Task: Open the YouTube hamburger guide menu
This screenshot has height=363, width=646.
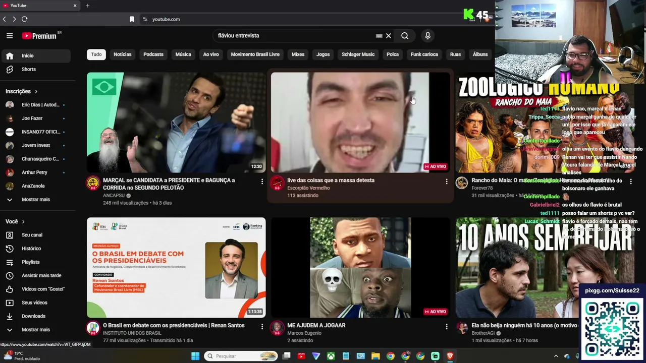Action: pyautogui.click(x=10, y=36)
